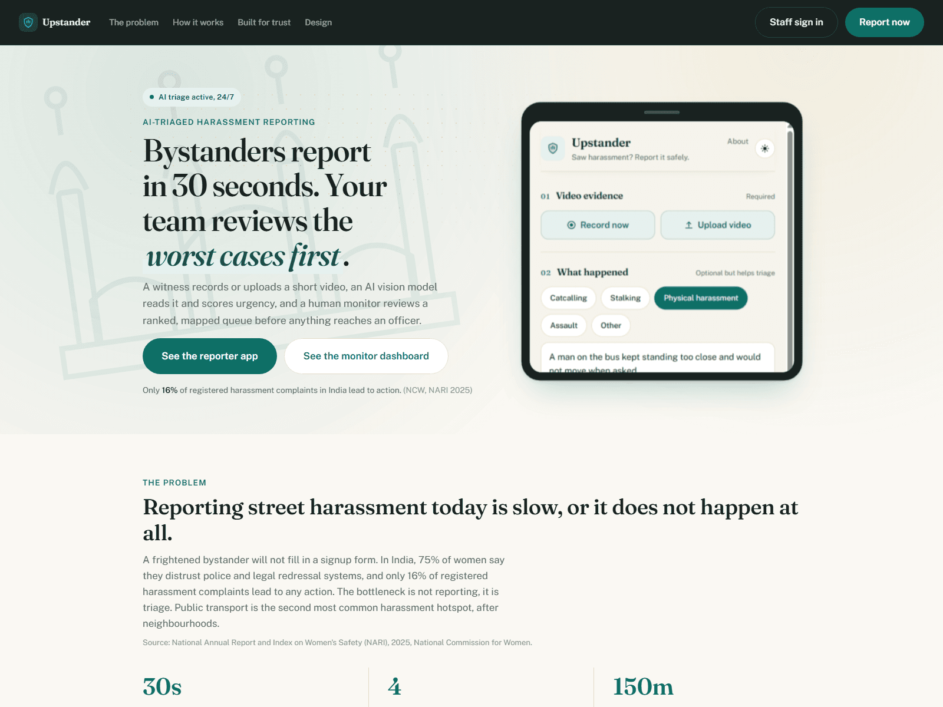The height and width of the screenshot is (707, 943).
Task: Open Built for trust nav item
Action: [264, 22]
